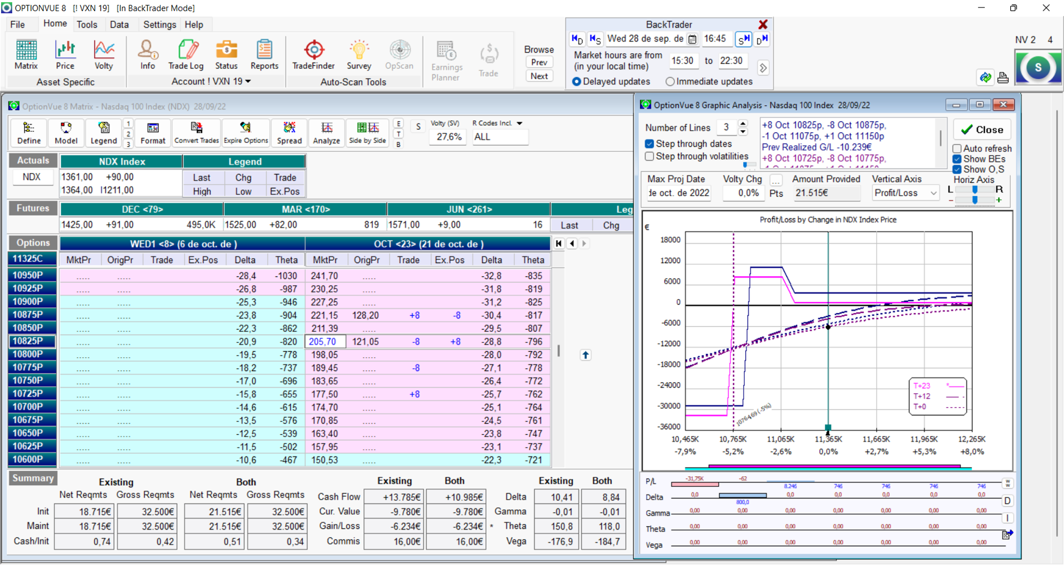The width and height of the screenshot is (1064, 565).
Task: Jump to first expiration column
Action: coord(559,243)
